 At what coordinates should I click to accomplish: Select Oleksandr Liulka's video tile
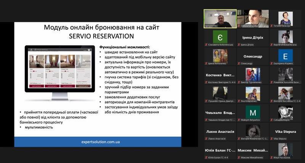point(253,19)
